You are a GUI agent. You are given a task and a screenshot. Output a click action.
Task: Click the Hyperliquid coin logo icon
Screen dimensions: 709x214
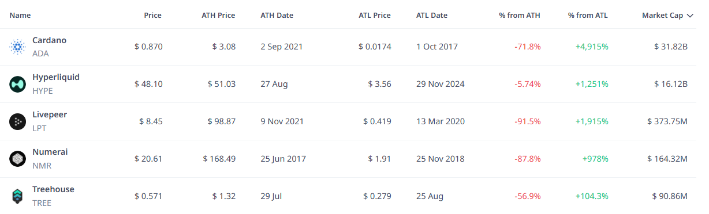tap(18, 84)
